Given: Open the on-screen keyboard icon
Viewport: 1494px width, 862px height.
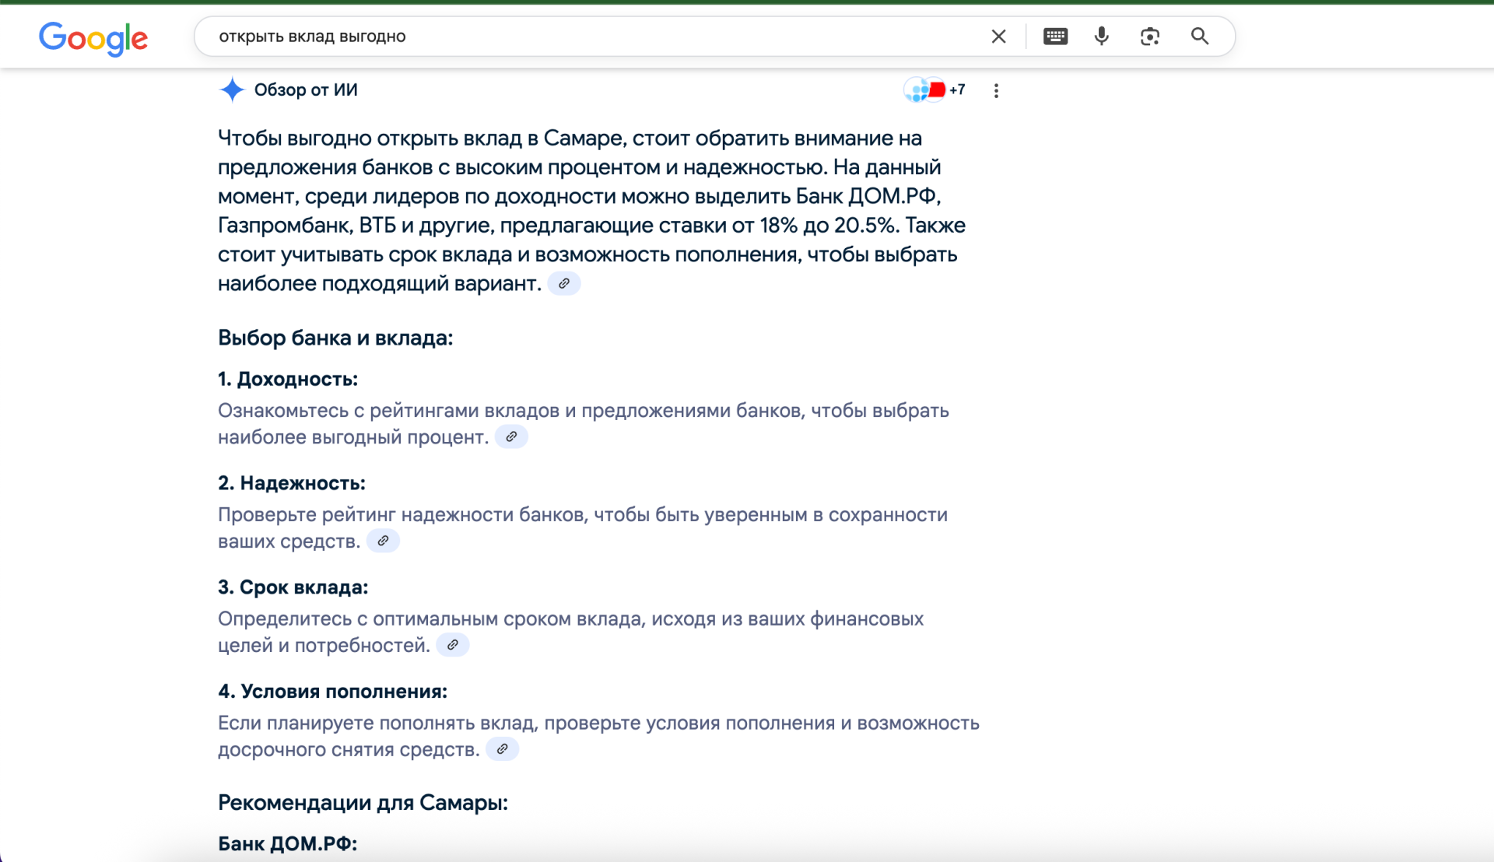Looking at the screenshot, I should tap(1055, 37).
